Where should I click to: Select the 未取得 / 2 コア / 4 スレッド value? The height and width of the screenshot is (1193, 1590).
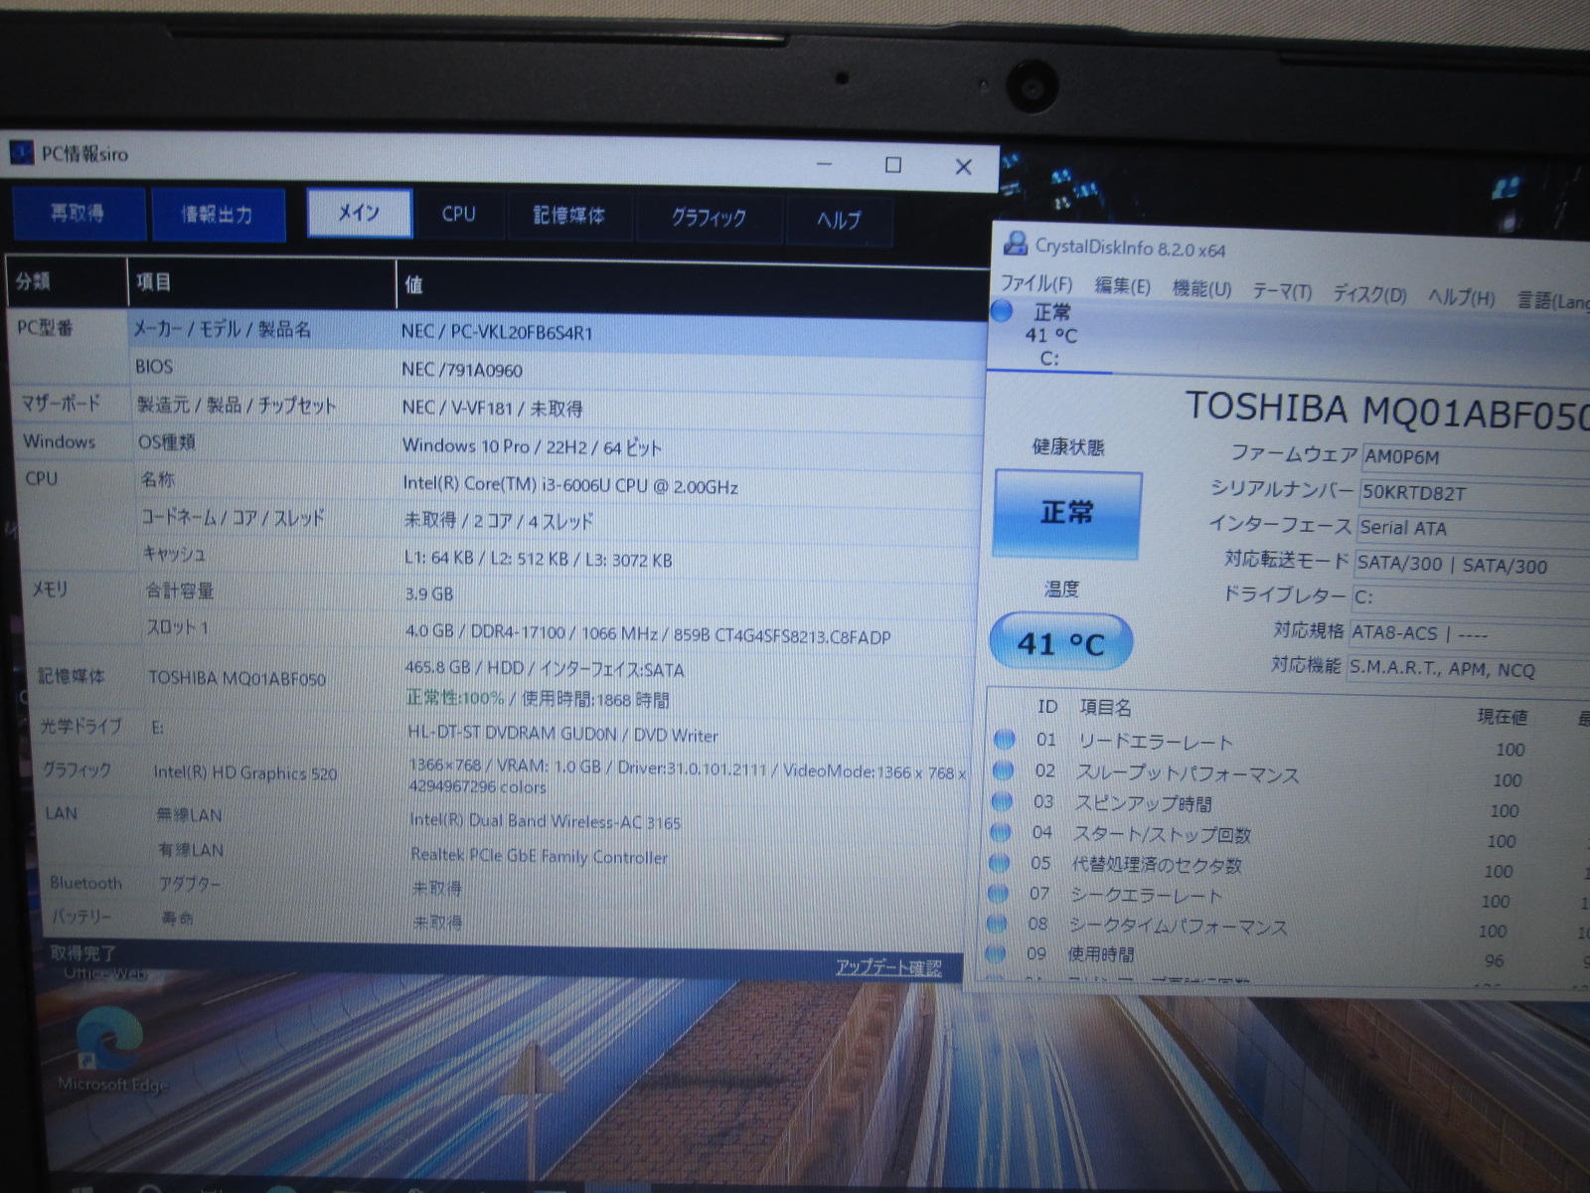pos(499,521)
